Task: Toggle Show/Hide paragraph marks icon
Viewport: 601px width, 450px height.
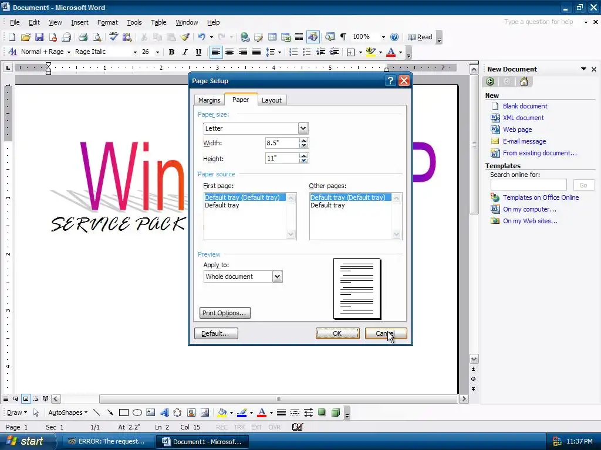Action: click(x=343, y=37)
